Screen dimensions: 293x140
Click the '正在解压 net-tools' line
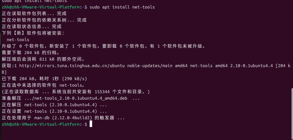click(x=54, y=105)
